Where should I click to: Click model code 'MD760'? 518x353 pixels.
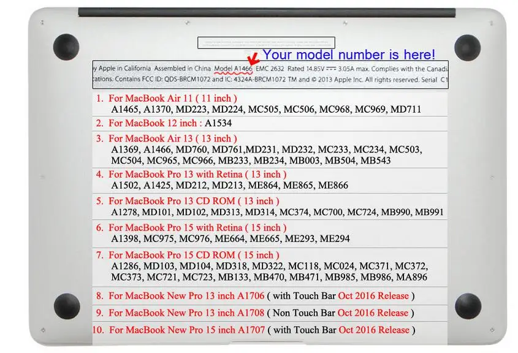(x=191, y=150)
